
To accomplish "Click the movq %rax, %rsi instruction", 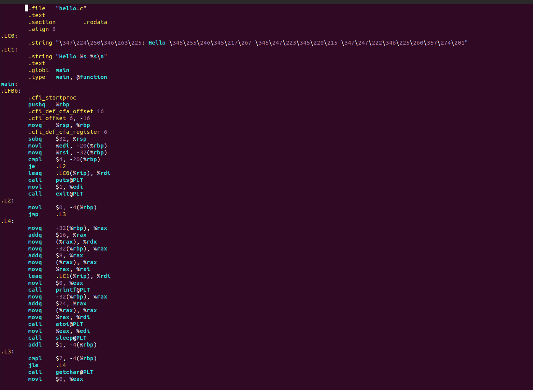I will coord(59,269).
